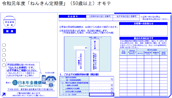This screenshot has height=98, width=172.
Task: Click the 一般厚生年金期間 row label
Action: 72,86
